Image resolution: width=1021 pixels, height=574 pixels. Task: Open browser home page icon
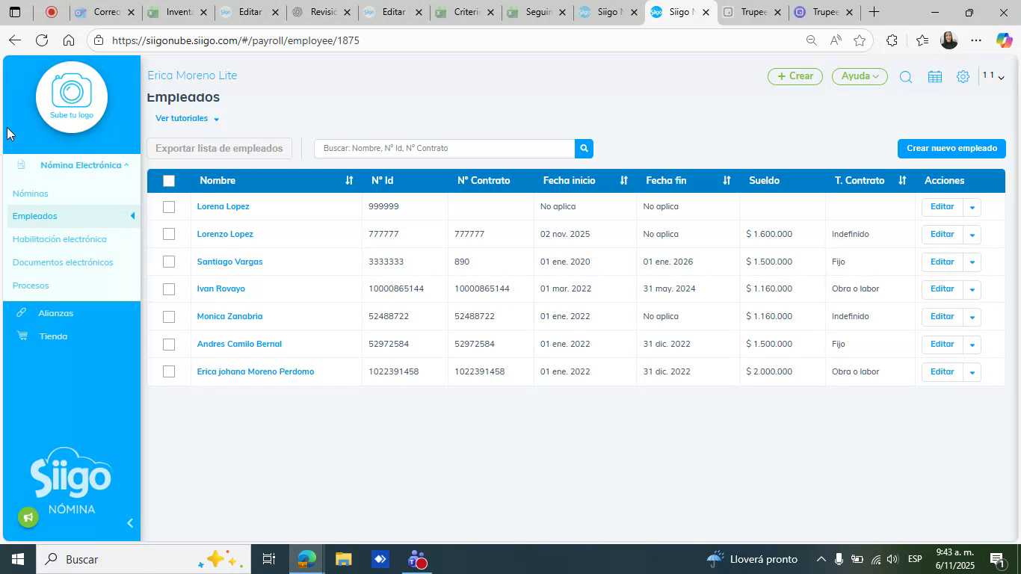point(69,40)
